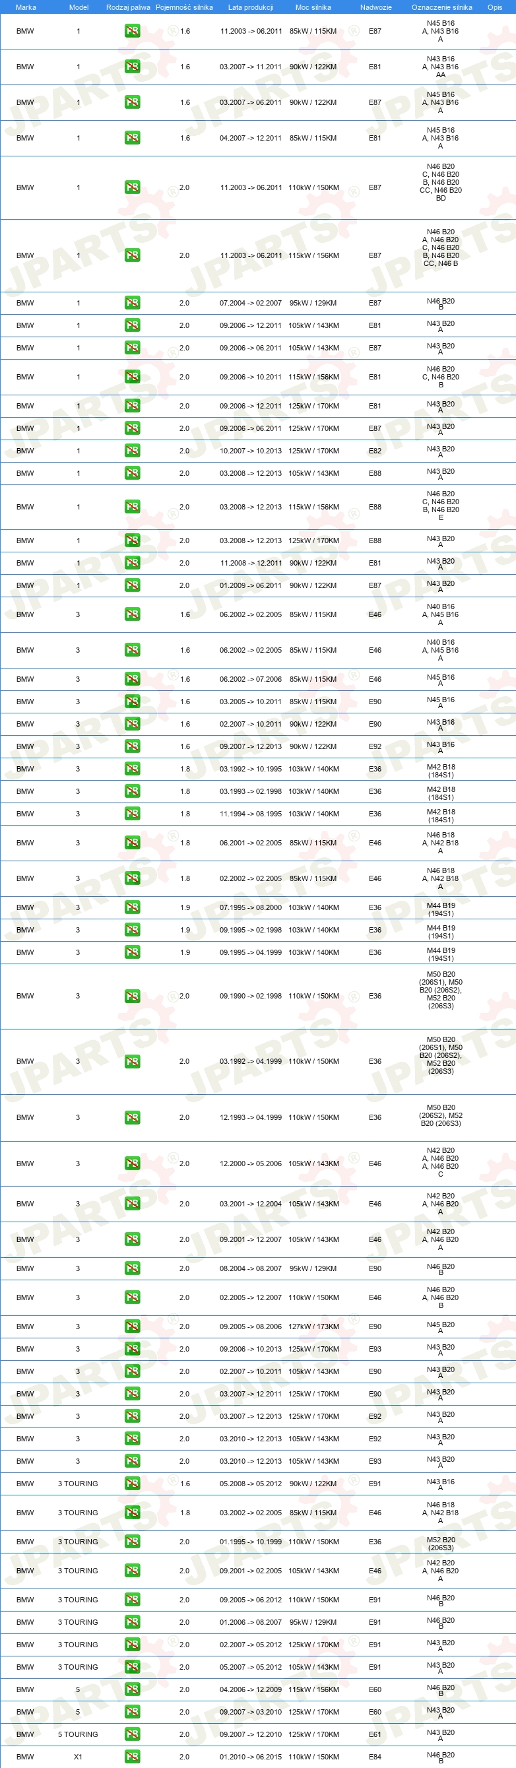Click the Moc silnika column header
The width and height of the screenshot is (516, 1768).
pos(313,7)
